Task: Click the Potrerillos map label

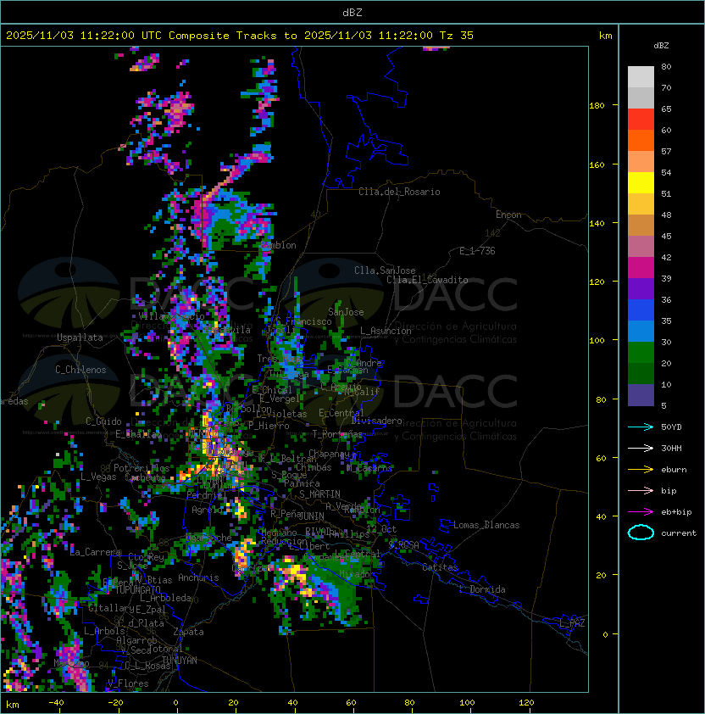Action: (142, 468)
